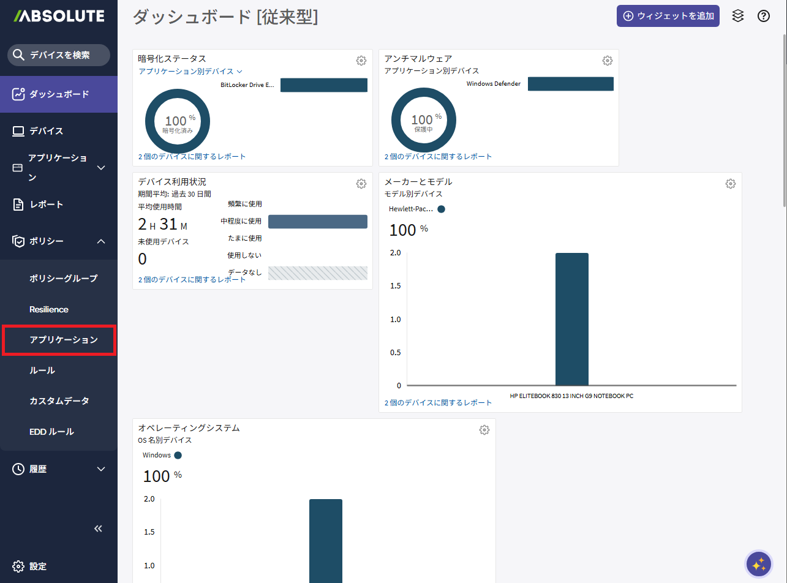This screenshot has height=583, width=787.
Task: Expand the 履歴 sidebar section
Action: pyautogui.click(x=101, y=469)
